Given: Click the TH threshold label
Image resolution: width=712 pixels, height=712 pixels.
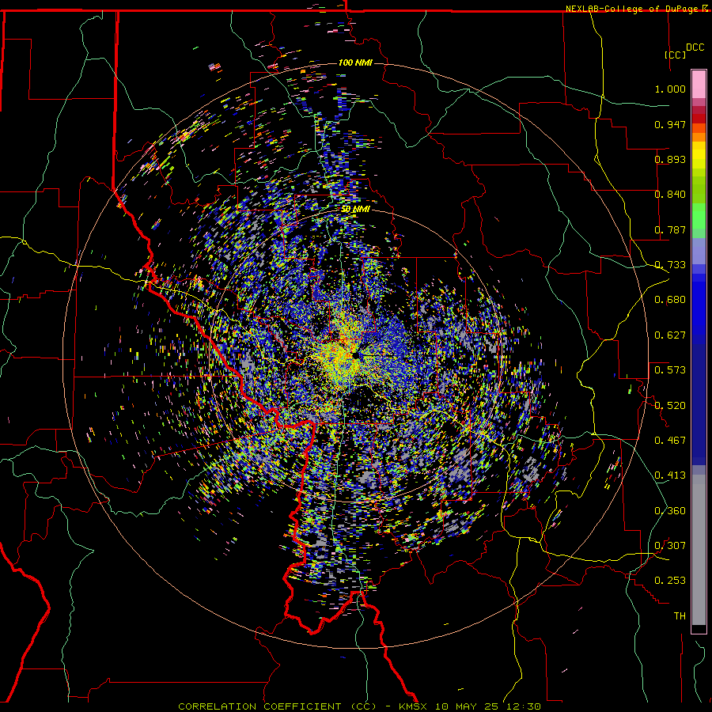Looking at the screenshot, I should point(680,616).
